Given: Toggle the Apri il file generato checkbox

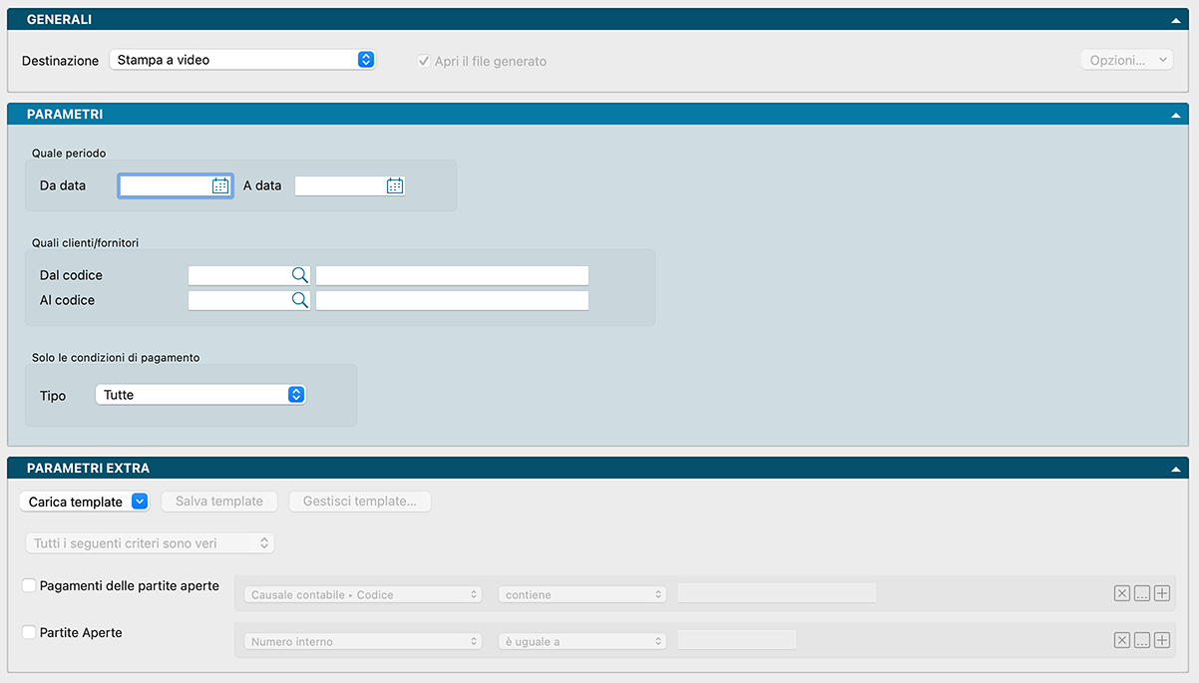Looking at the screenshot, I should pyautogui.click(x=424, y=61).
